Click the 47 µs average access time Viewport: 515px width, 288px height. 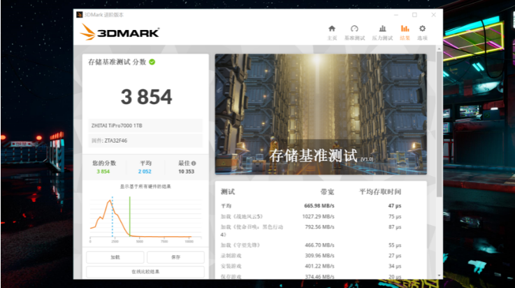coord(395,206)
